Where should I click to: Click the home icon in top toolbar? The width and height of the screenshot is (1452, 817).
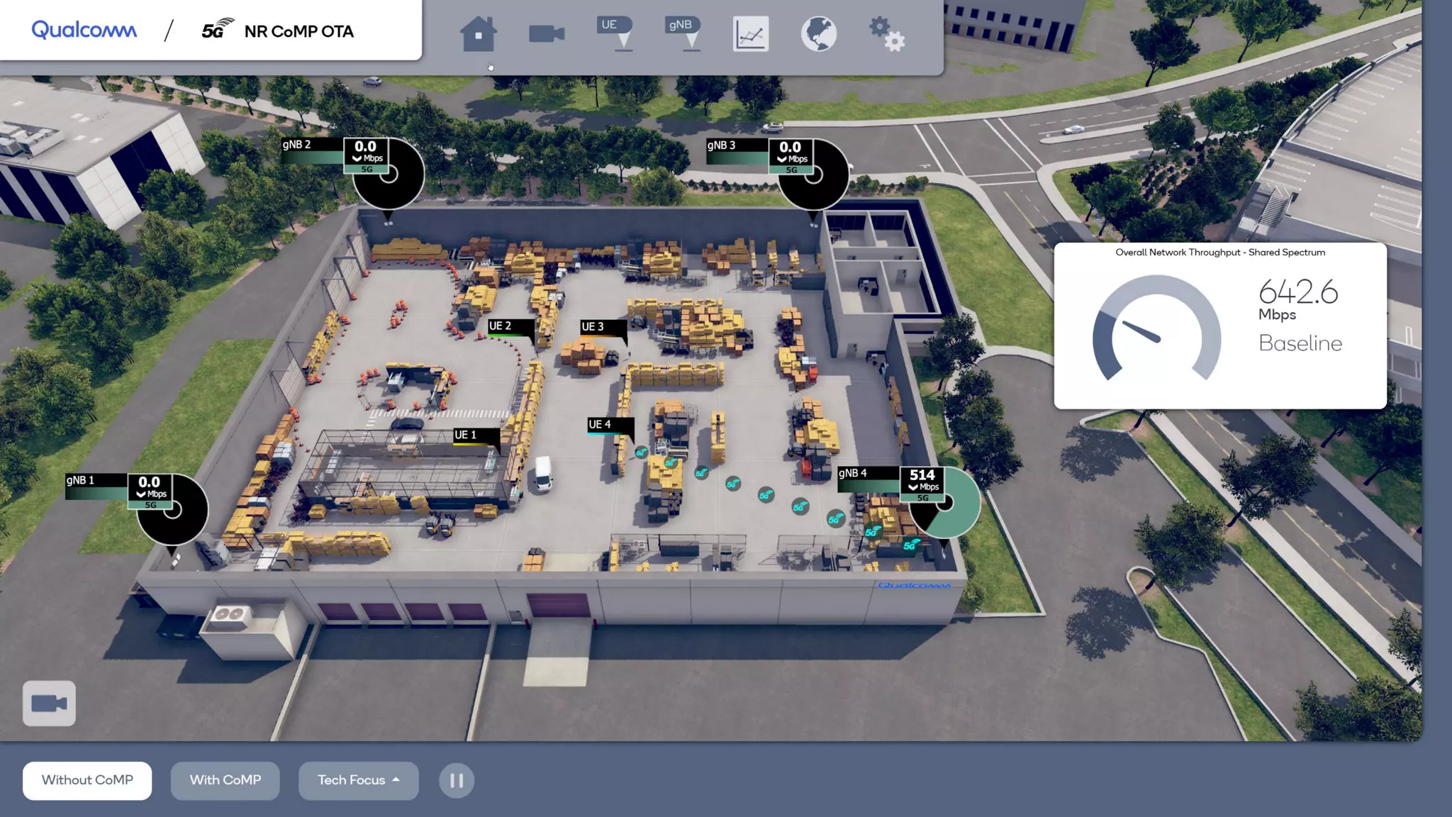click(478, 33)
